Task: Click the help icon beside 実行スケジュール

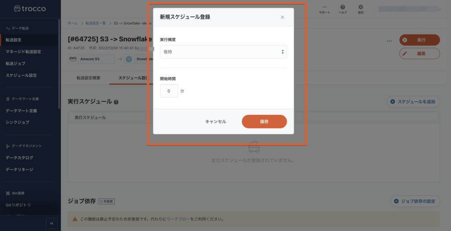Action: pyautogui.click(x=116, y=102)
